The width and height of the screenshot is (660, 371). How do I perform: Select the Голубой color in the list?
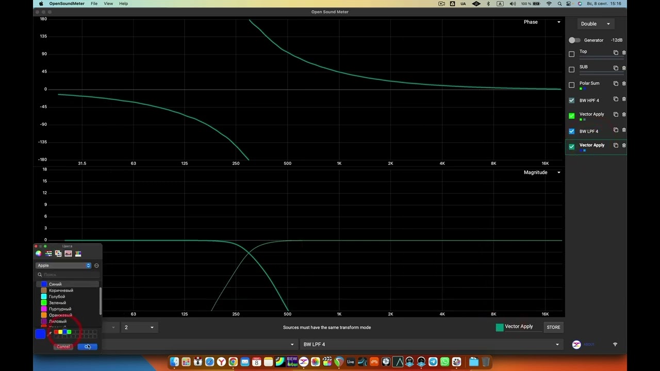(x=68, y=297)
